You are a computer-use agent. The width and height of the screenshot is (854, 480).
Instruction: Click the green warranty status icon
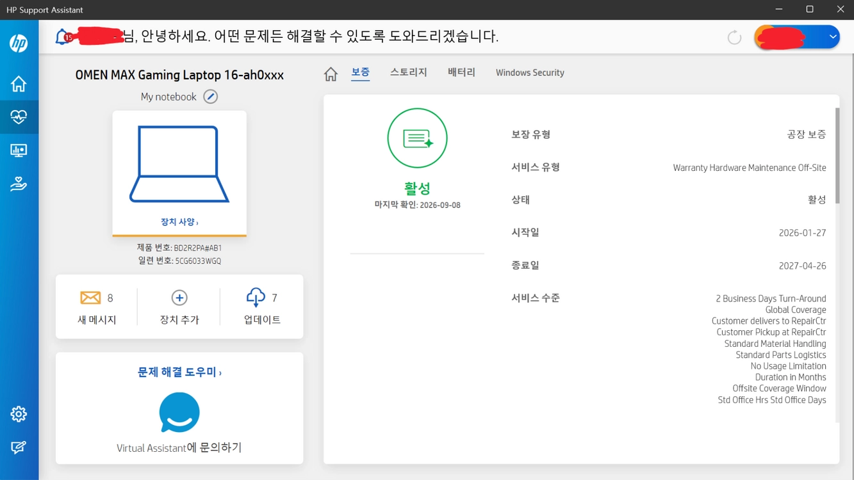click(417, 138)
